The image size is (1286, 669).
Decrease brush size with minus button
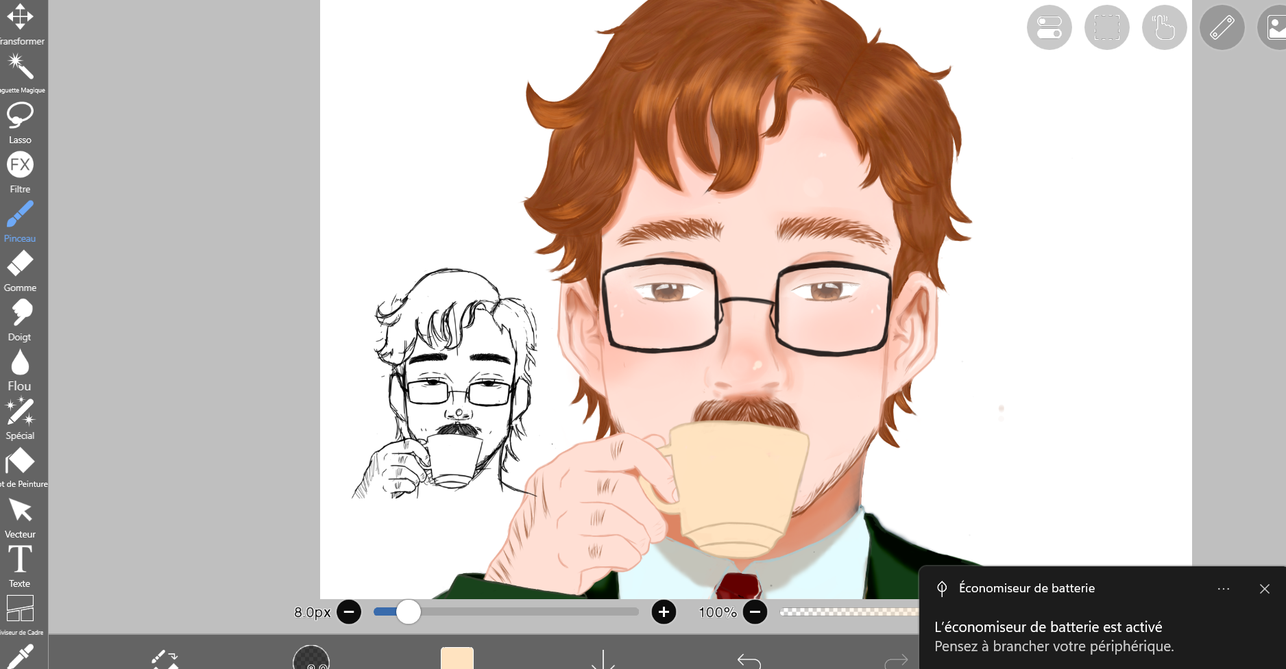pos(348,611)
